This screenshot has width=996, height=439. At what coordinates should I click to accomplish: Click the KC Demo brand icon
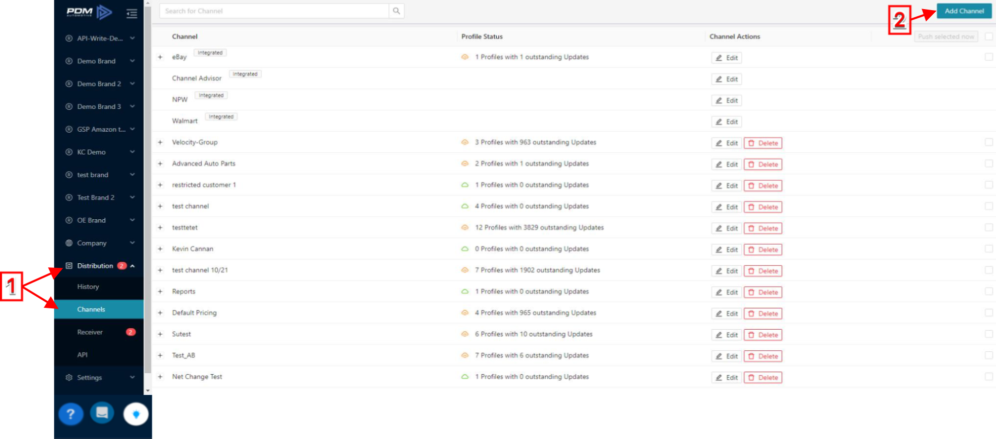(x=69, y=152)
